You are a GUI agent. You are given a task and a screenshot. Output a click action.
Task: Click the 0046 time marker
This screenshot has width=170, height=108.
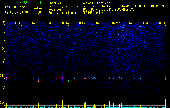pos(98,23)
